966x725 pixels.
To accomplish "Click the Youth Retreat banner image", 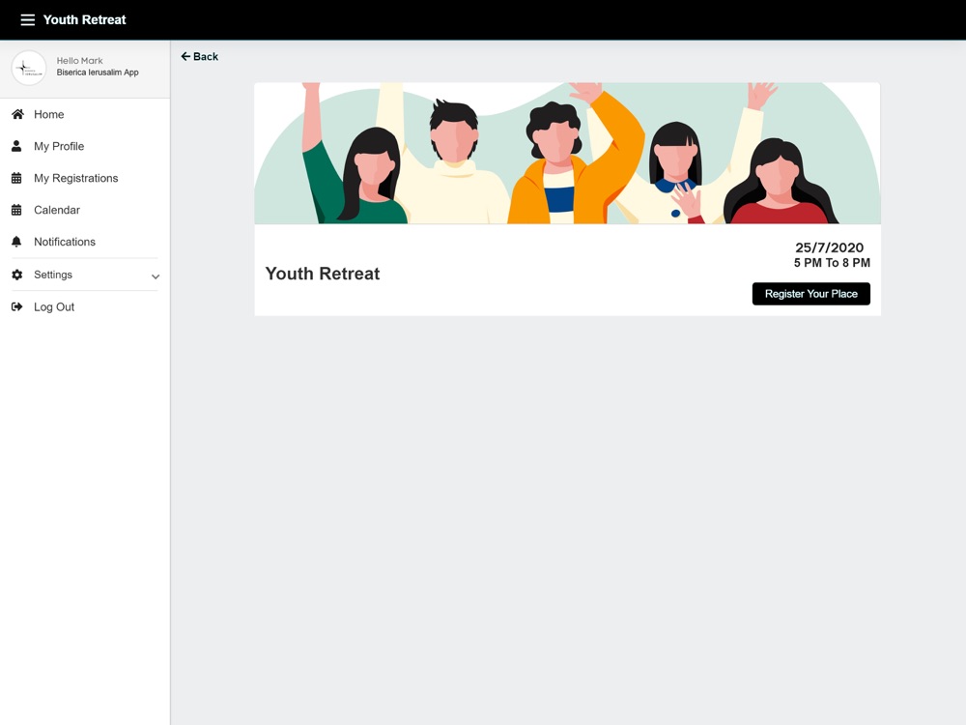I will (567, 153).
